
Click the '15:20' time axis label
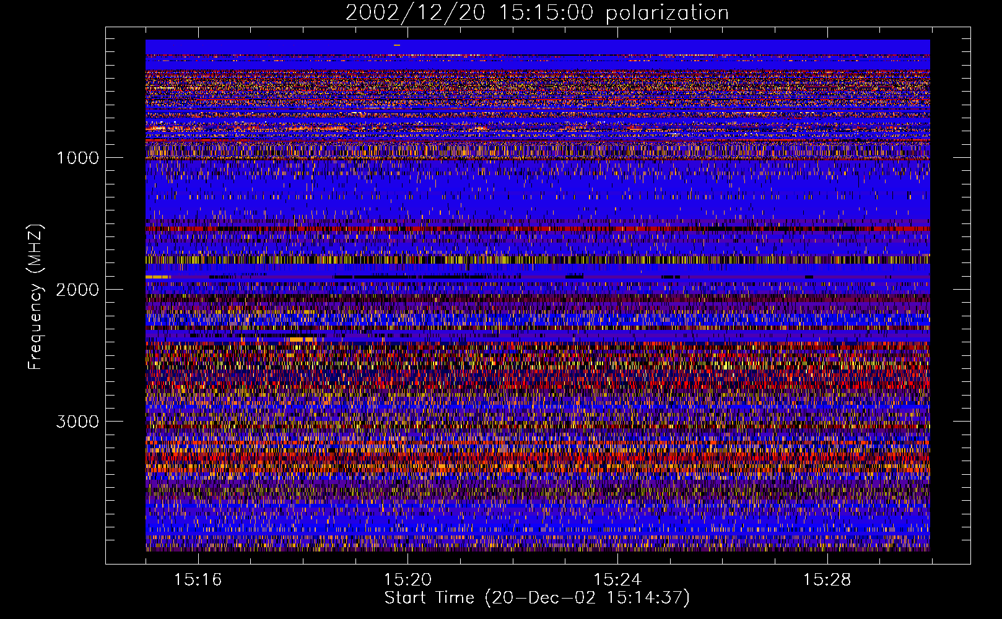(407, 580)
